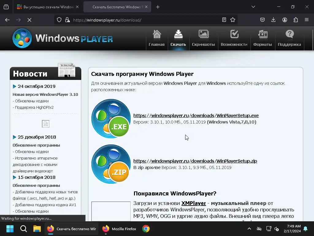Switch to 'Скачать бесплатно Wir' Firefox taskbar window

click(71, 229)
